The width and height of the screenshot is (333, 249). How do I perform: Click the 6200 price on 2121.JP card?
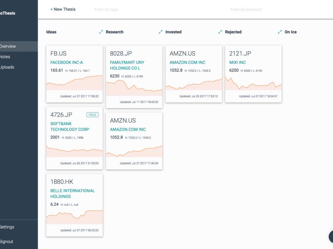coord(234,70)
